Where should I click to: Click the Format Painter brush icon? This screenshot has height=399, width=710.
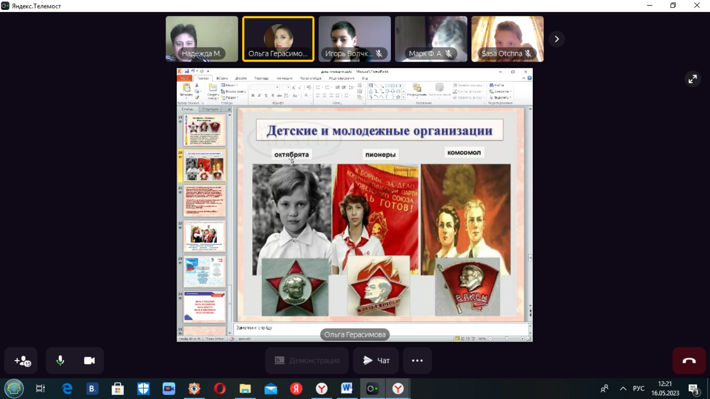[x=197, y=98]
